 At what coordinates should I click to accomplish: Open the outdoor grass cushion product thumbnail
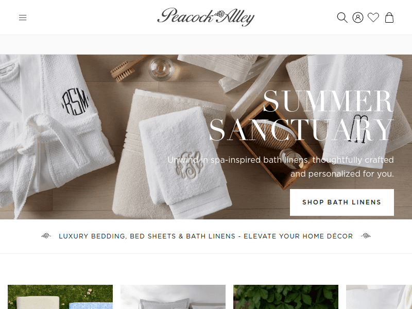60,297
